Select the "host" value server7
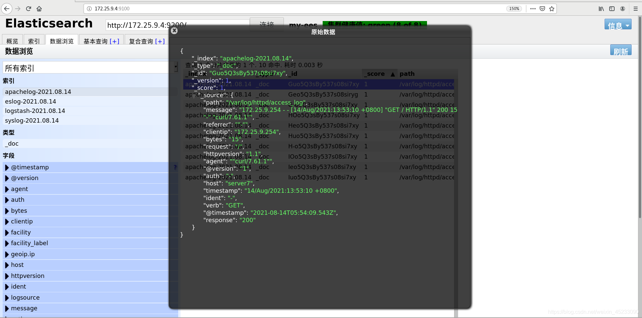Screen dimensions: 642x318 [239, 183]
